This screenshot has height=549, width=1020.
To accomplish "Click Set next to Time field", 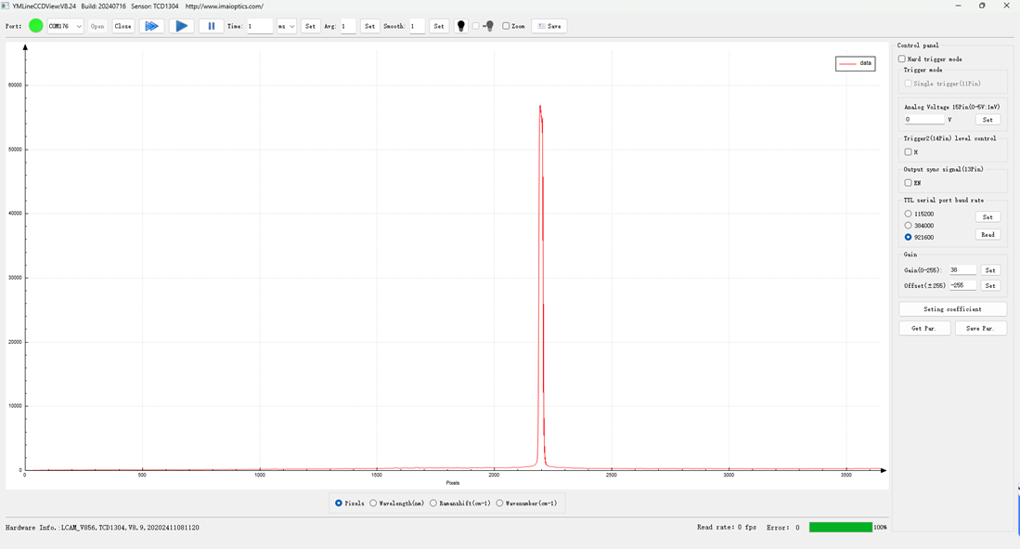I will click(310, 26).
